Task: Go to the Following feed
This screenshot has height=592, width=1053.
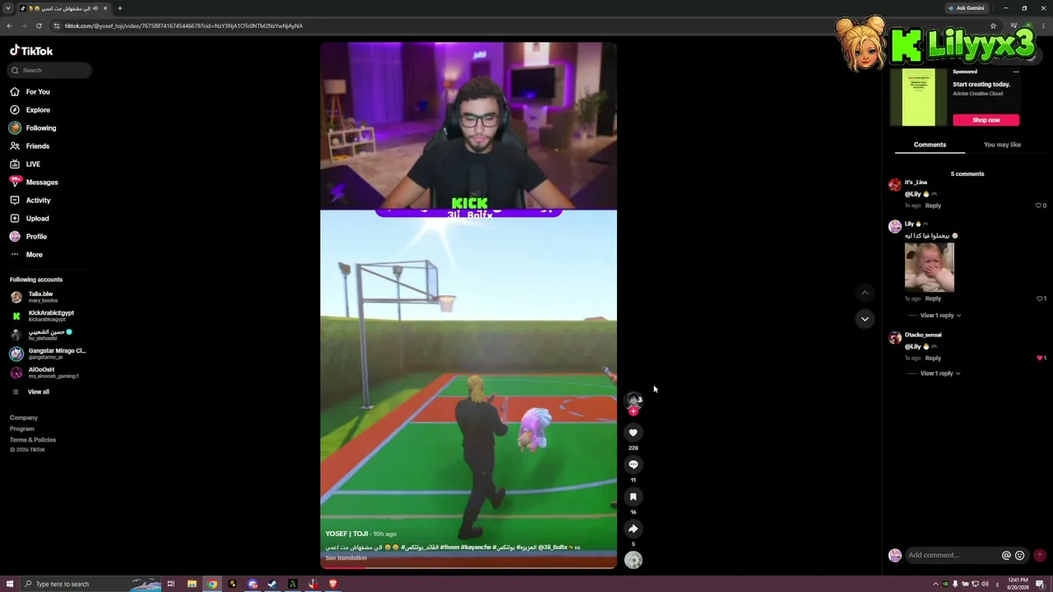Action: pos(34,128)
